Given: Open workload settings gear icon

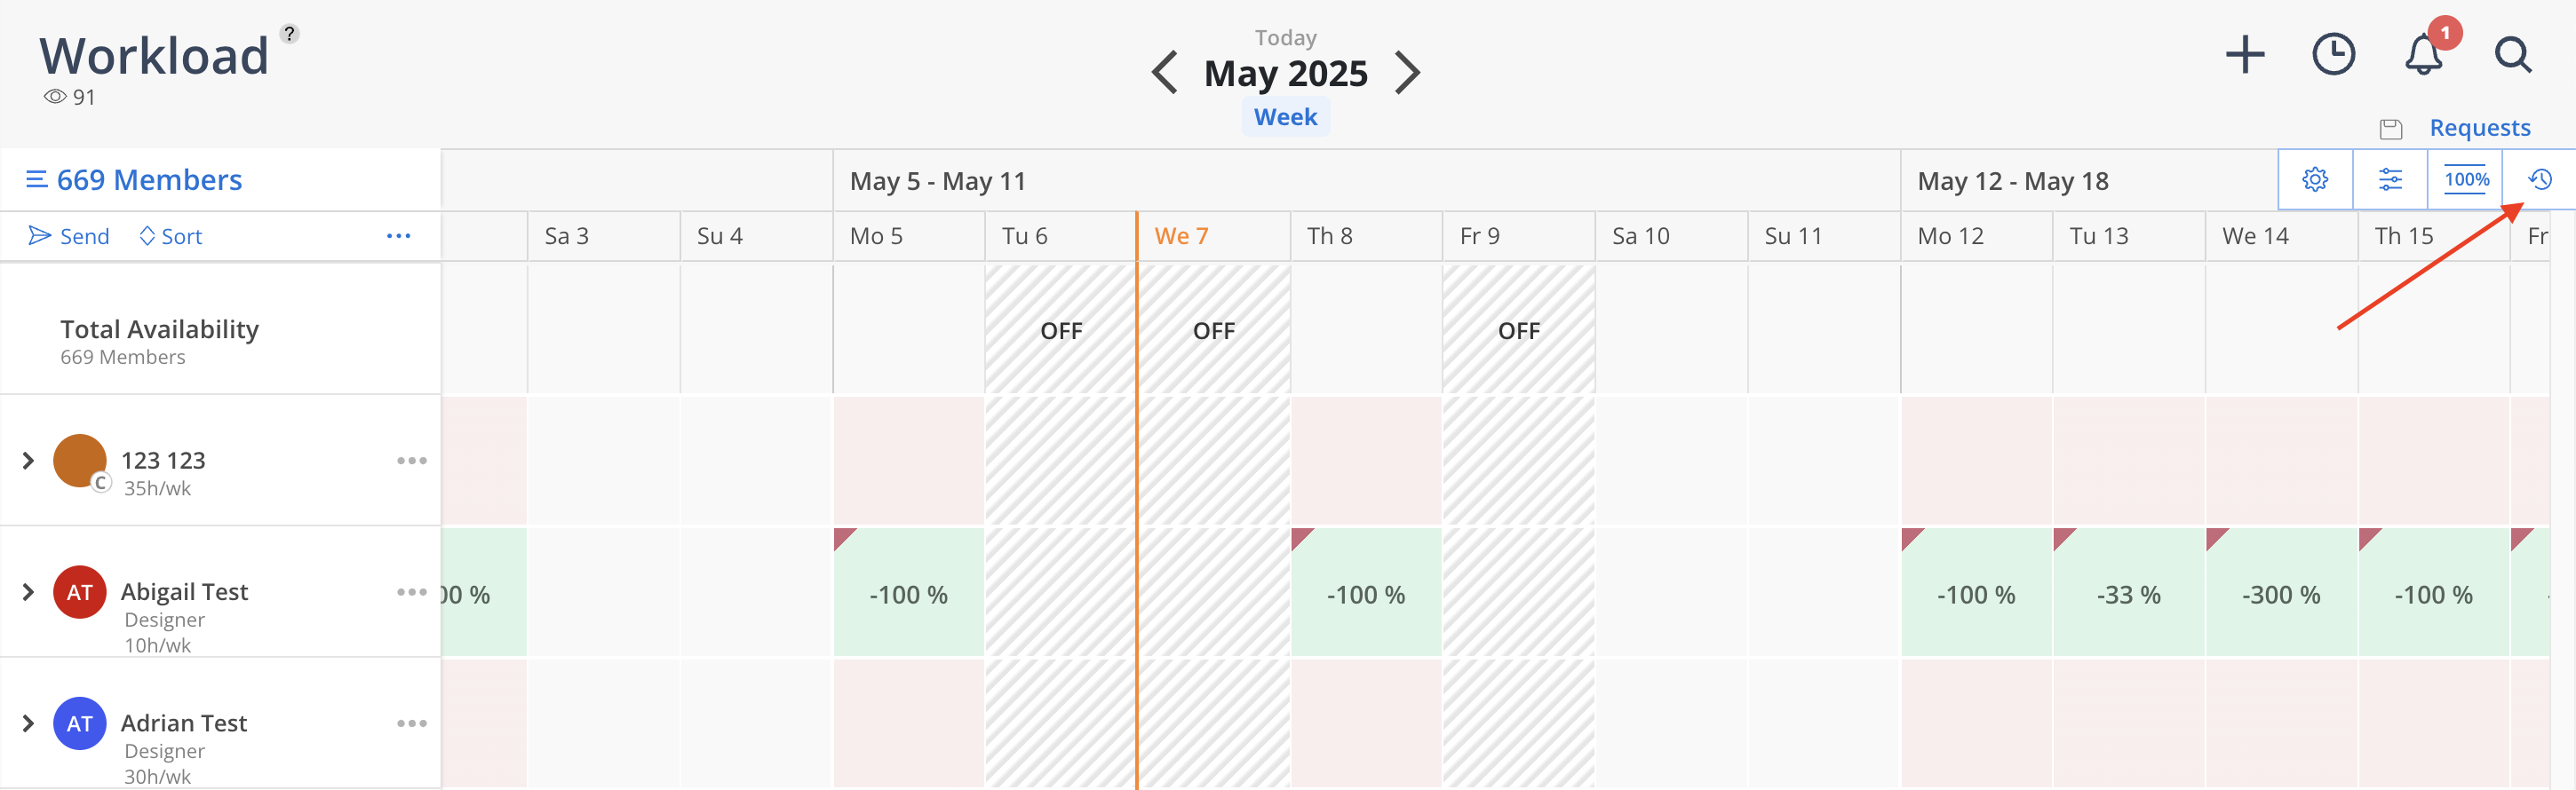Looking at the screenshot, I should [x=2315, y=180].
